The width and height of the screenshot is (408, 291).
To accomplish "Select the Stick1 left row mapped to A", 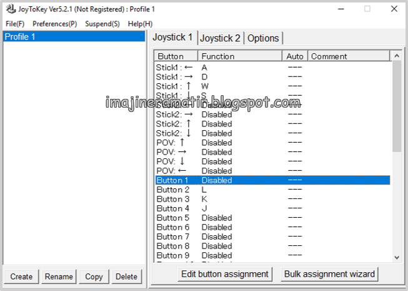I will pos(272,68).
